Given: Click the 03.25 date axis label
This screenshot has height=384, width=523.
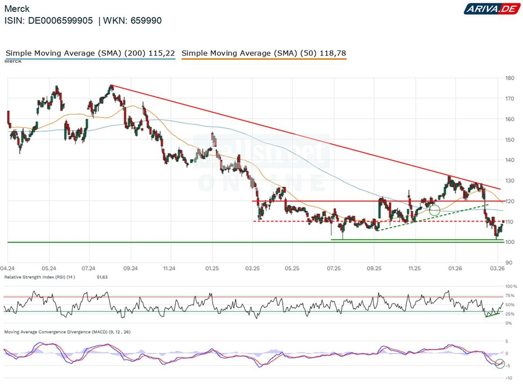Looking at the screenshot, I should pos(253,269).
